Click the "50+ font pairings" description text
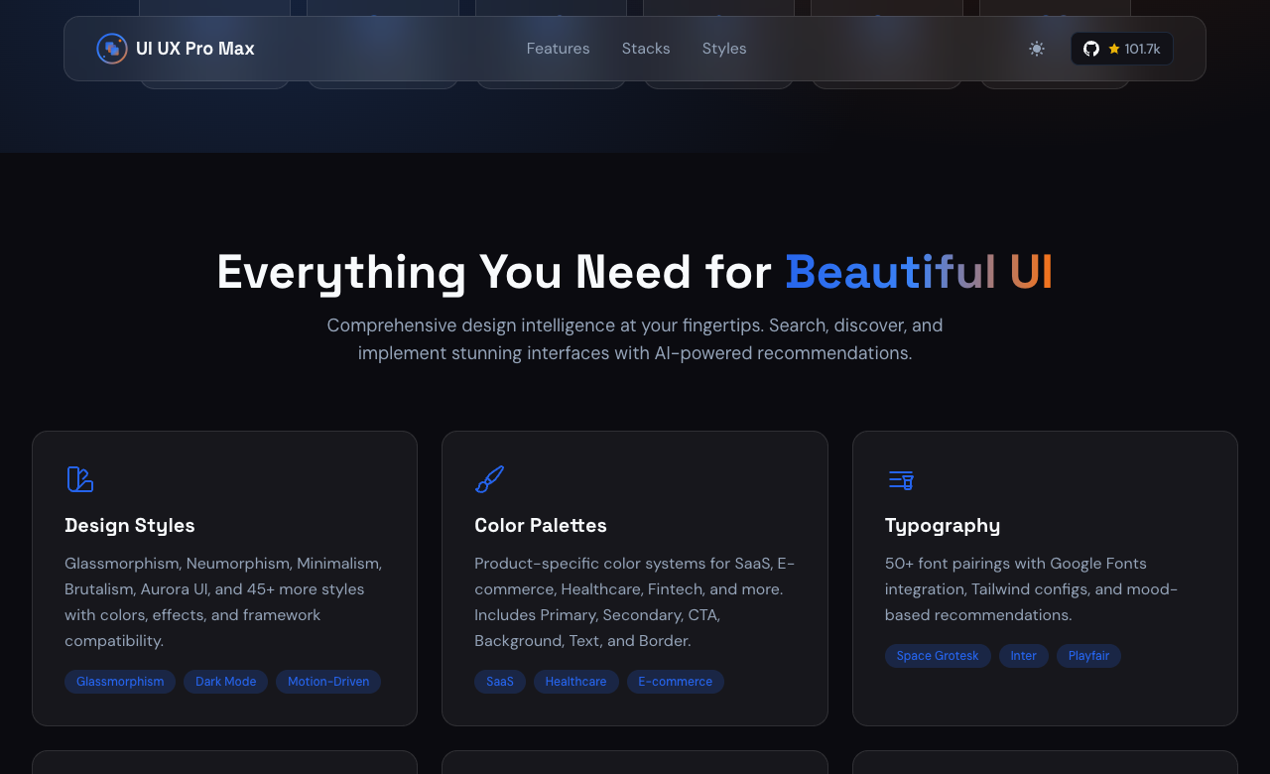This screenshot has width=1270, height=774. click(1032, 589)
